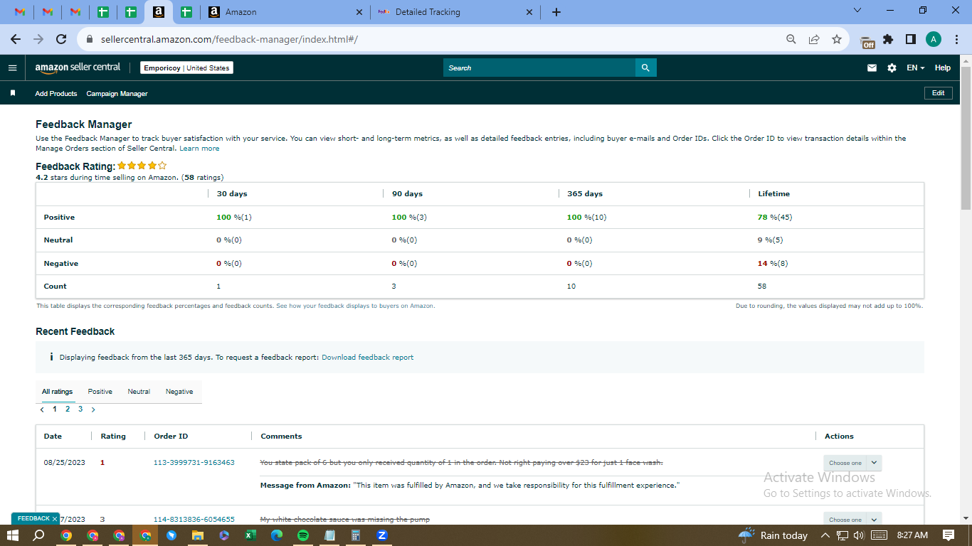Open the Spotify icon in the taskbar
Image resolution: width=972 pixels, height=546 pixels.
click(303, 535)
